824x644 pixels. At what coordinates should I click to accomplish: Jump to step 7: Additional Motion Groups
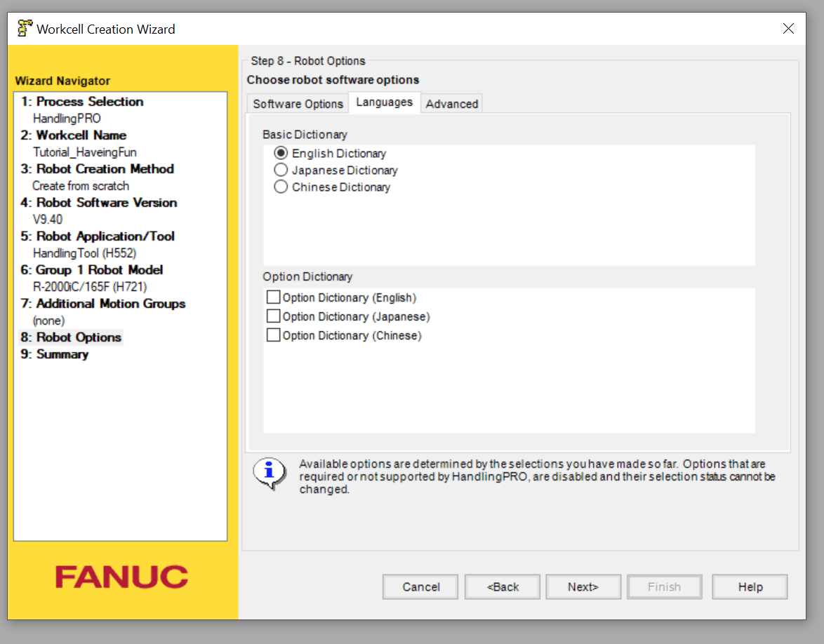[103, 303]
